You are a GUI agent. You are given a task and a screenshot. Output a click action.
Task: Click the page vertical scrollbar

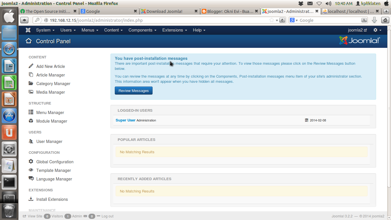(x=389, y=108)
